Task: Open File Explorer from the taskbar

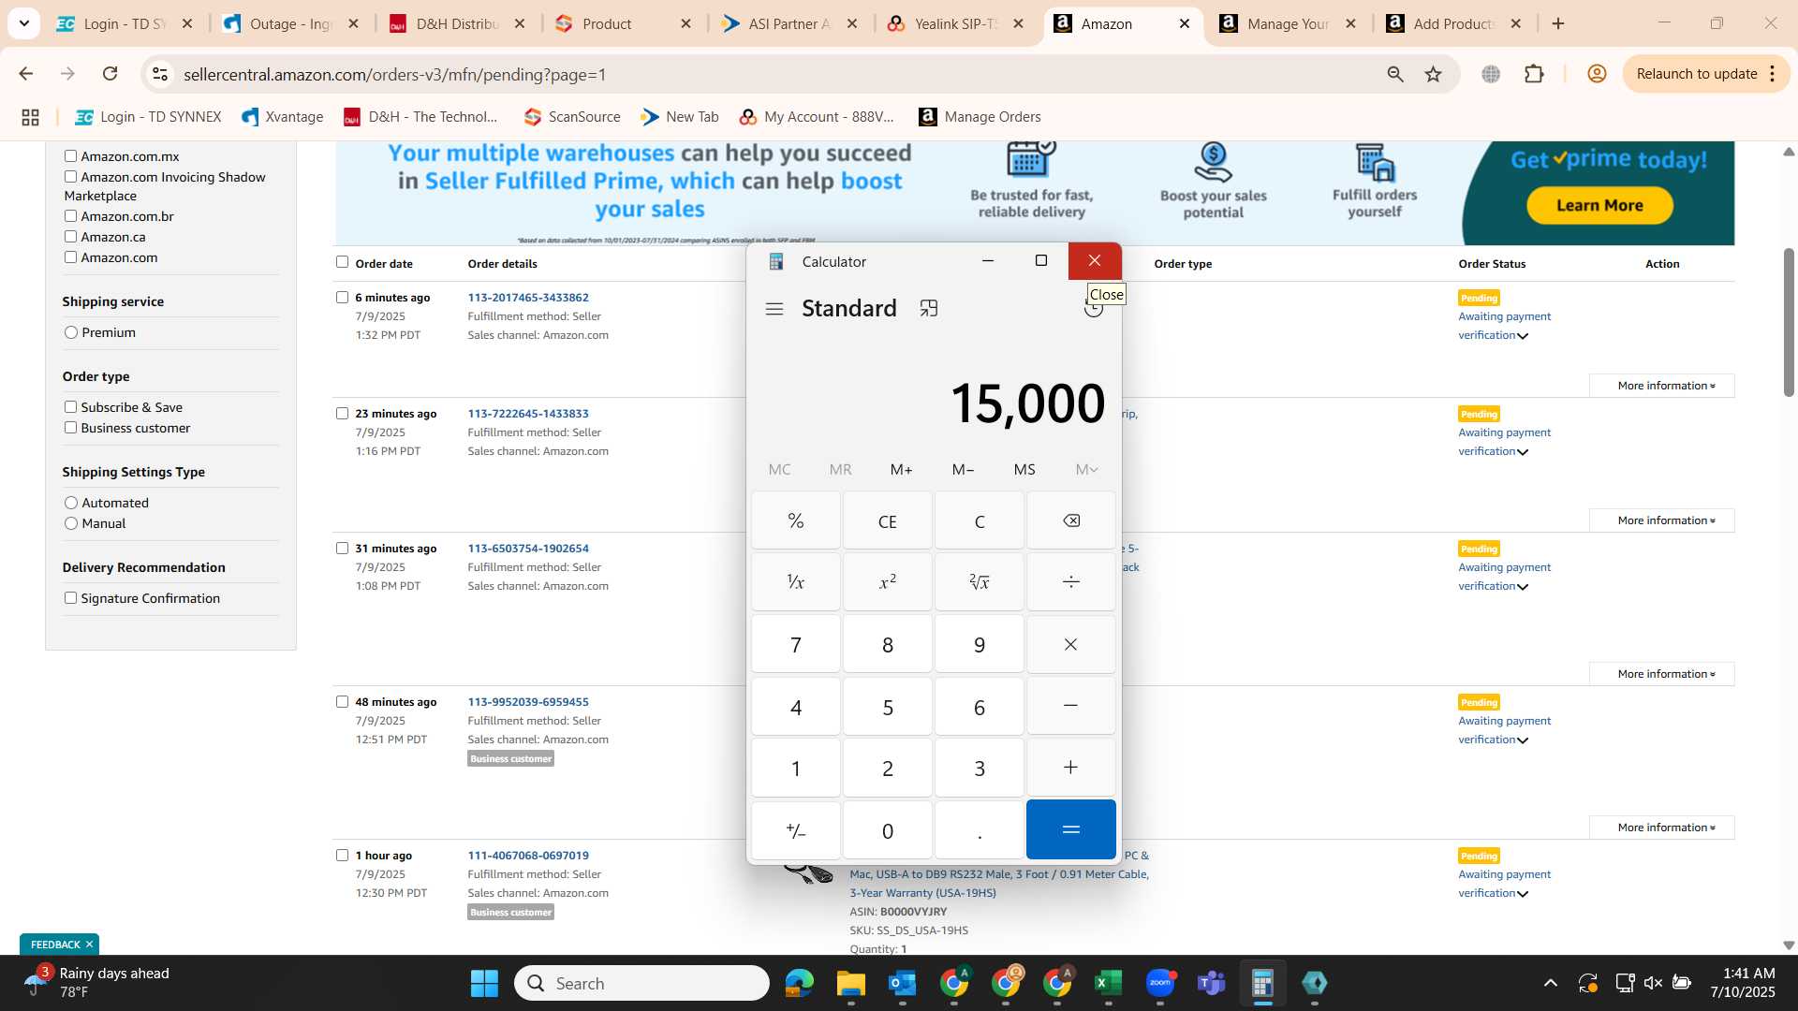Action: (x=850, y=983)
